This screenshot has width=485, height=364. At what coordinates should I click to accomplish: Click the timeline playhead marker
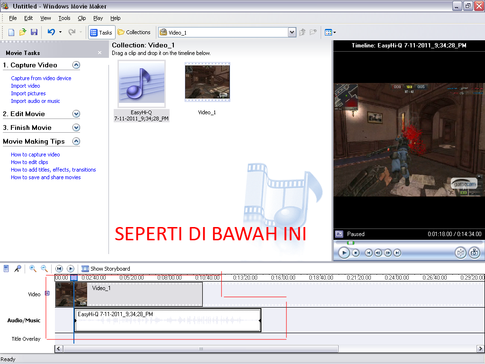click(x=74, y=278)
